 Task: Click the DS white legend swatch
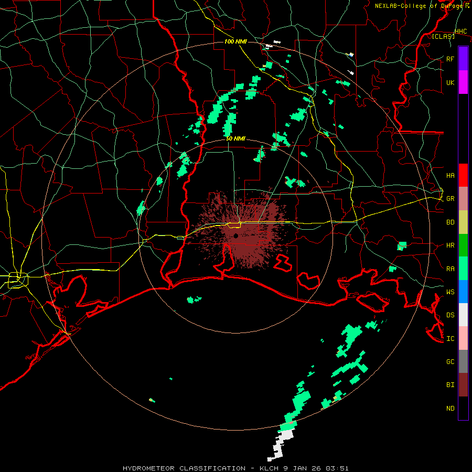tap(463, 315)
